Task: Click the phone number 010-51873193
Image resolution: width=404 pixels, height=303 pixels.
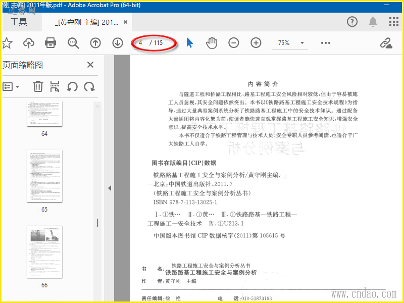Action: (x=257, y=298)
